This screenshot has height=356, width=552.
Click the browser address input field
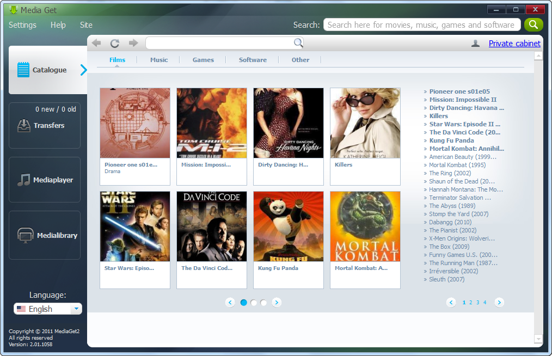point(224,43)
